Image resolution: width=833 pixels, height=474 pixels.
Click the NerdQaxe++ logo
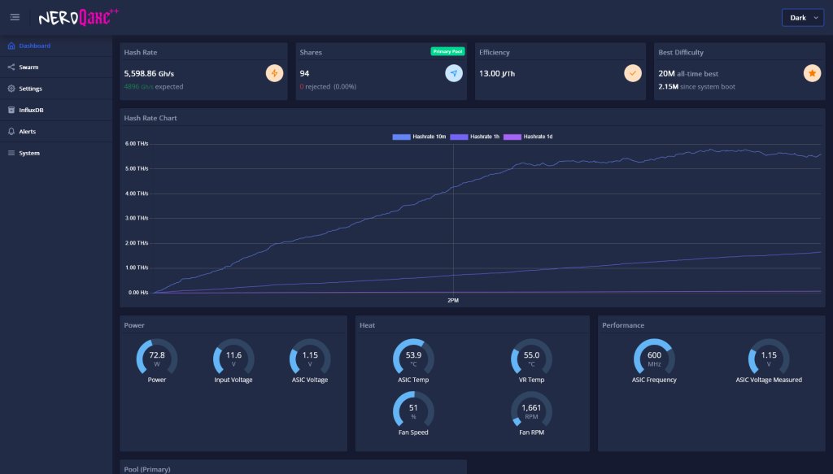(78, 17)
